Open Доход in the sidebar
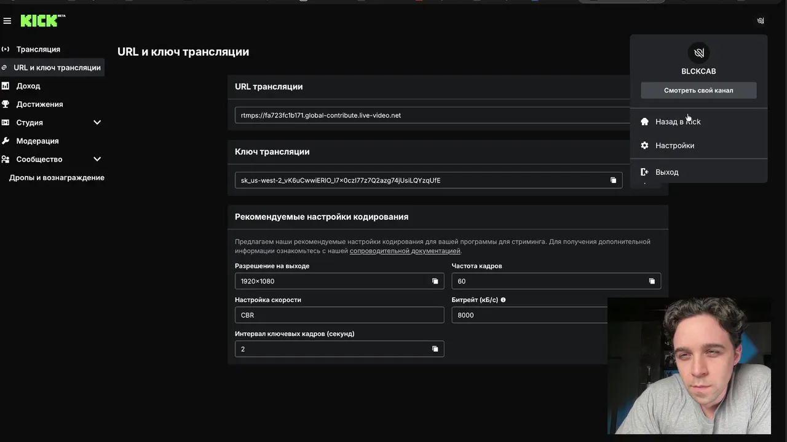Image resolution: width=787 pixels, height=442 pixels. (28, 86)
